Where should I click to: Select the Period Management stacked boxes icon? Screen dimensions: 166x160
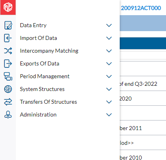point(8,76)
